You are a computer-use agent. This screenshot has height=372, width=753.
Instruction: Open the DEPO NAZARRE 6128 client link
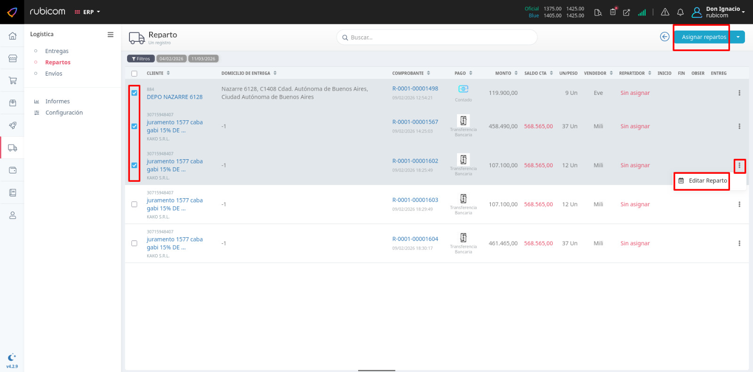(175, 97)
